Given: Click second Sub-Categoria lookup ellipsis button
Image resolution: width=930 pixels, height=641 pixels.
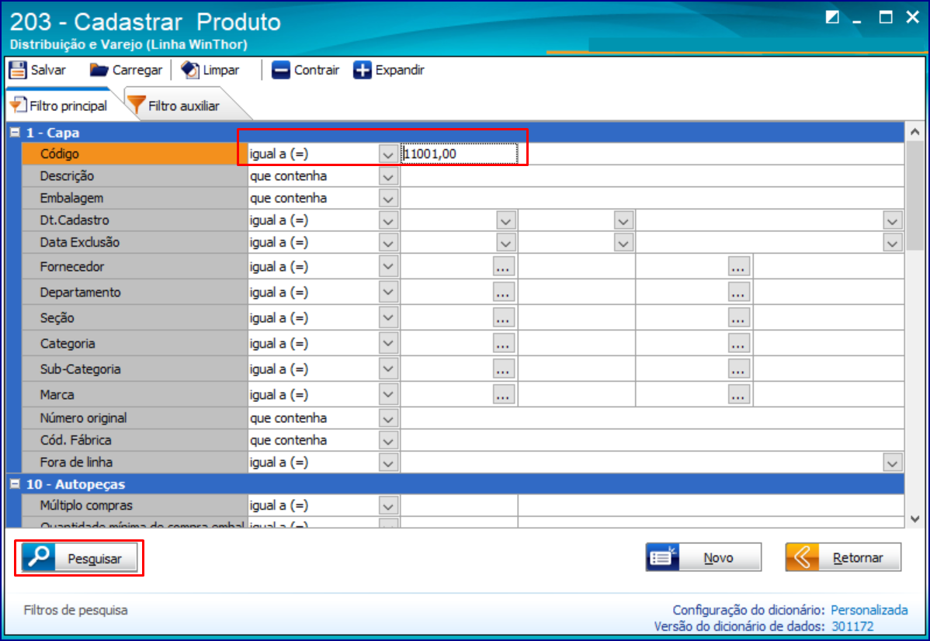Looking at the screenshot, I should pyautogui.click(x=737, y=369).
